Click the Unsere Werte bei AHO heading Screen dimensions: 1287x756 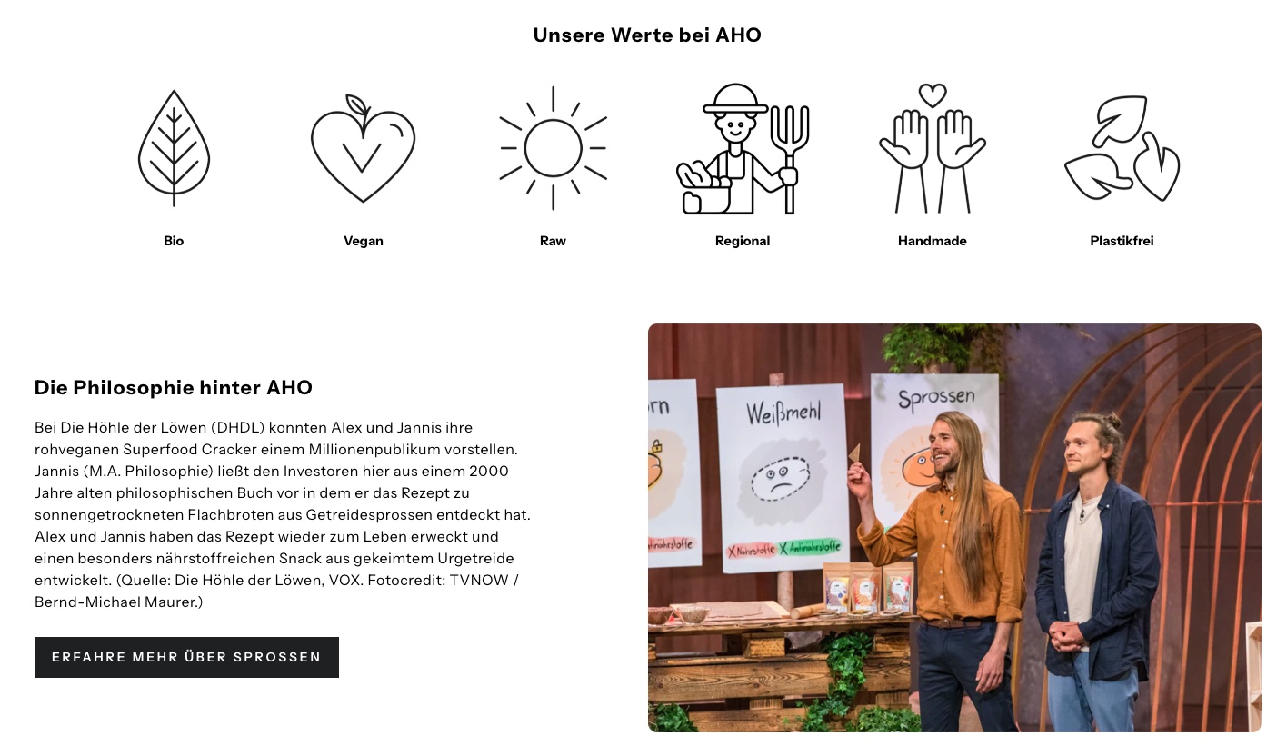pos(647,35)
